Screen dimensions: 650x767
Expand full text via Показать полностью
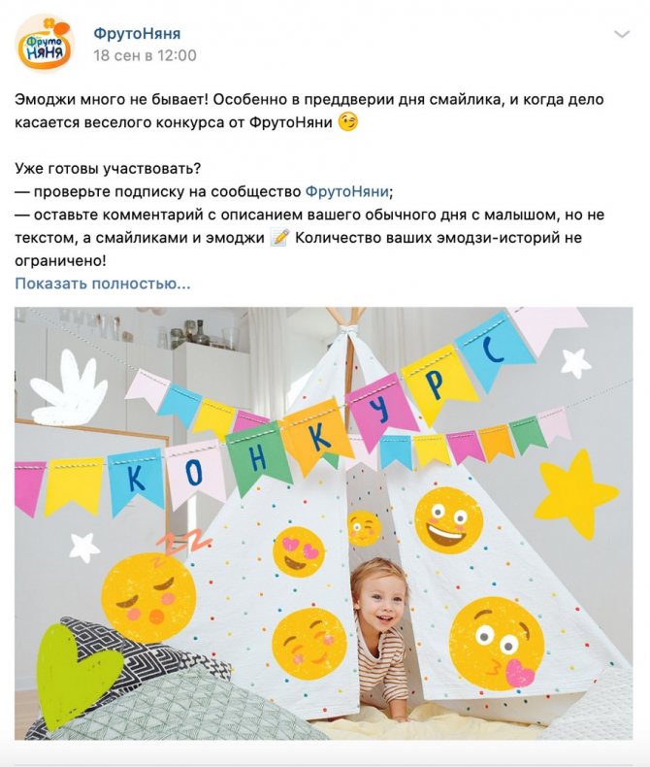(x=103, y=283)
